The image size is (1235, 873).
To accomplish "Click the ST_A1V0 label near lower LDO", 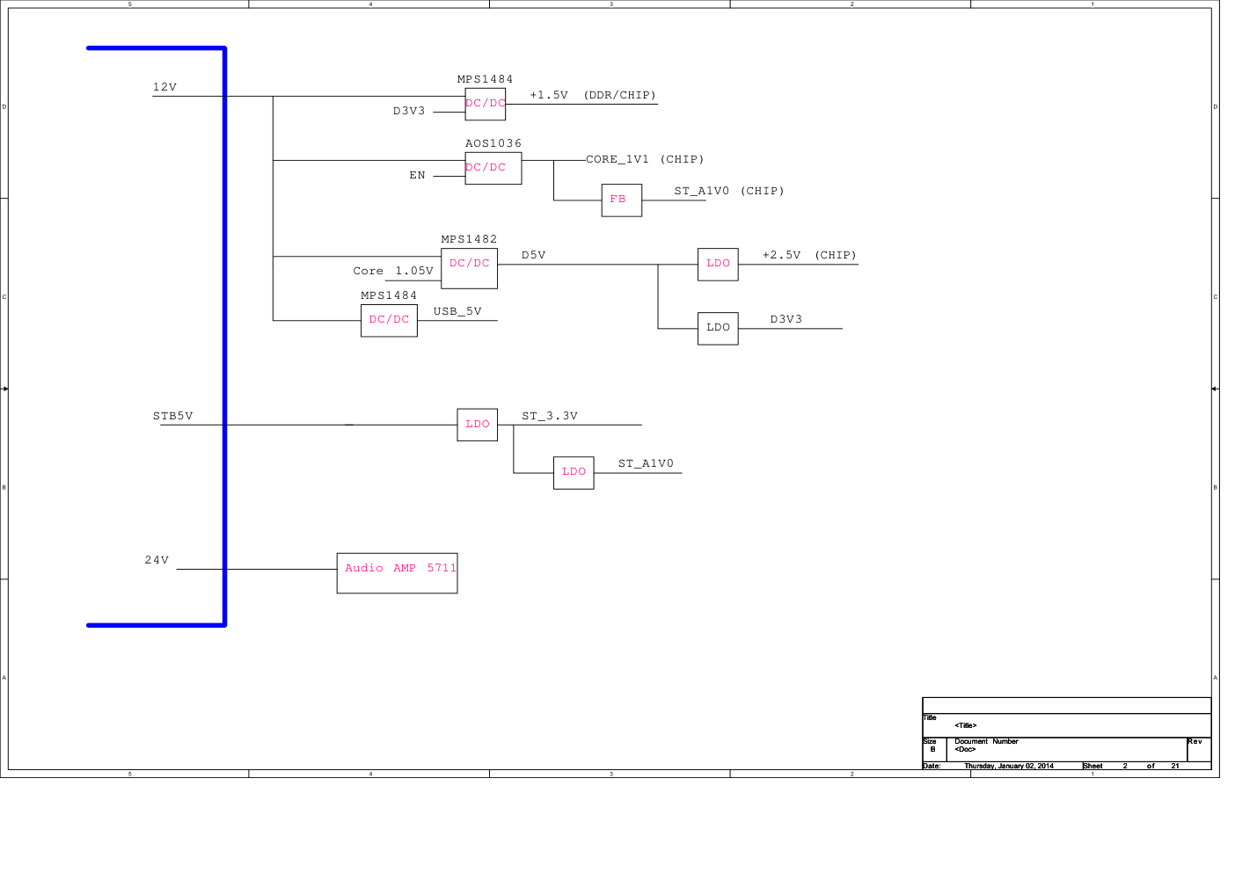I will [x=646, y=463].
